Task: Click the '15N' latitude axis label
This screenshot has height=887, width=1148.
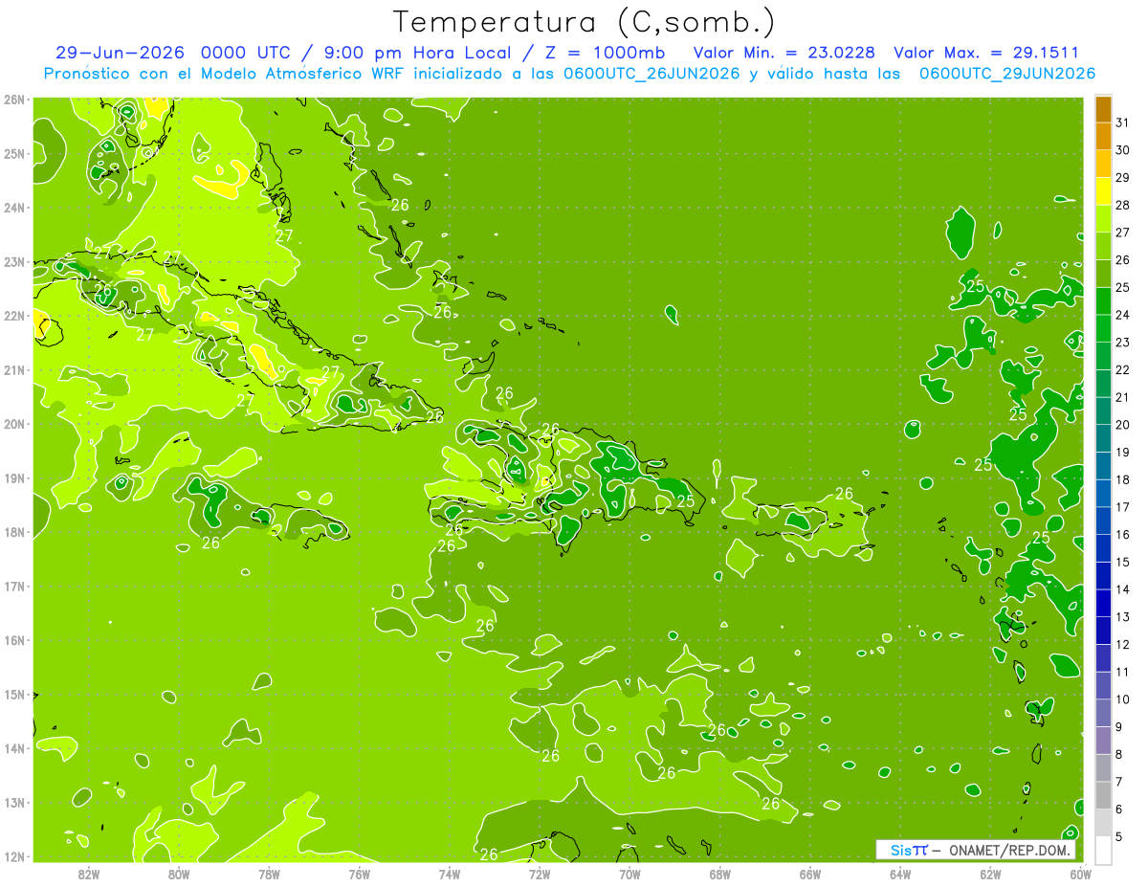Action: coord(13,694)
